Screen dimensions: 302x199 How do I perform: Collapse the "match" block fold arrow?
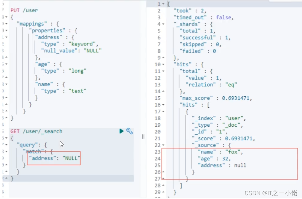(x=6, y=151)
